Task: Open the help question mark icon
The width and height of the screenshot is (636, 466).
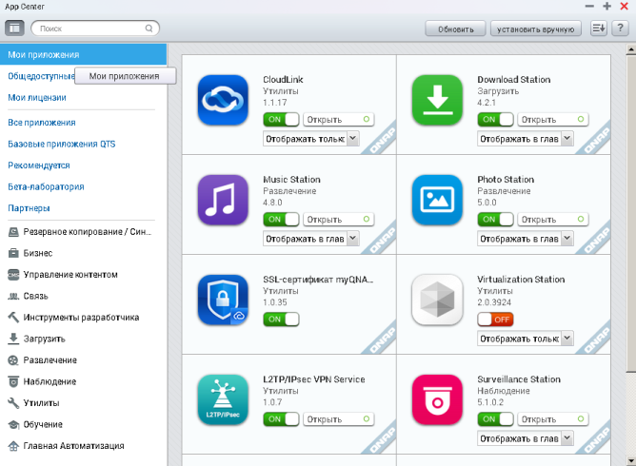Action: (x=620, y=29)
